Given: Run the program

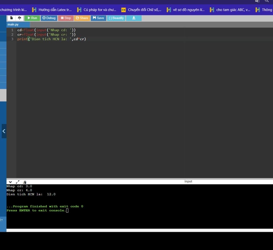Looking at the screenshot, I should [32, 18].
